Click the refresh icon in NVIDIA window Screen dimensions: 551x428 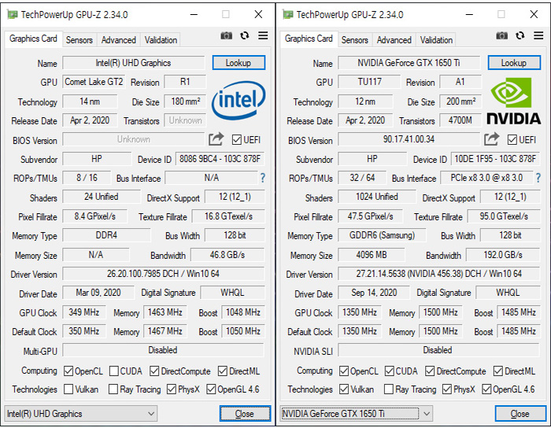tap(520, 35)
